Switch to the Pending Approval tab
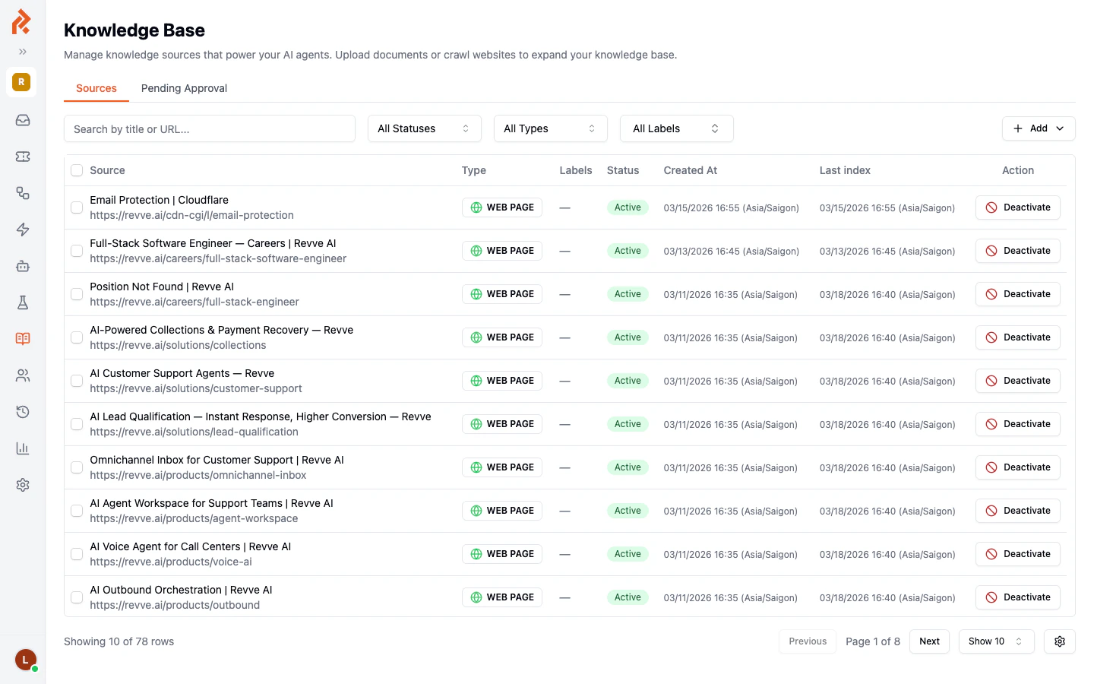The image size is (1094, 684). coord(184,88)
